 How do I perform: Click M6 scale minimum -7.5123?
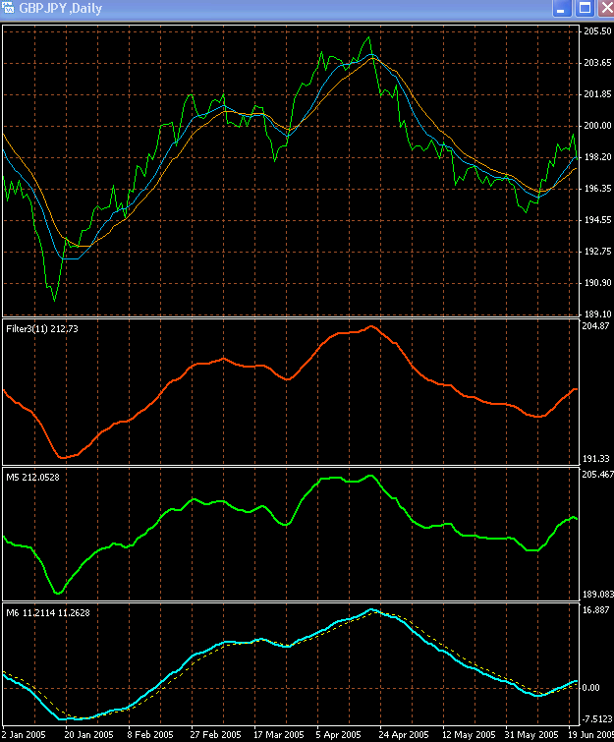click(x=597, y=718)
